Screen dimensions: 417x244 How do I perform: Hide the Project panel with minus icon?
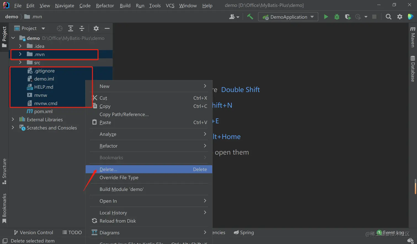pos(107,28)
